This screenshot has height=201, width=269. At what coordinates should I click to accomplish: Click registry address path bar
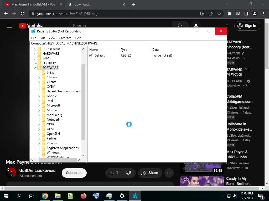pos(128,43)
